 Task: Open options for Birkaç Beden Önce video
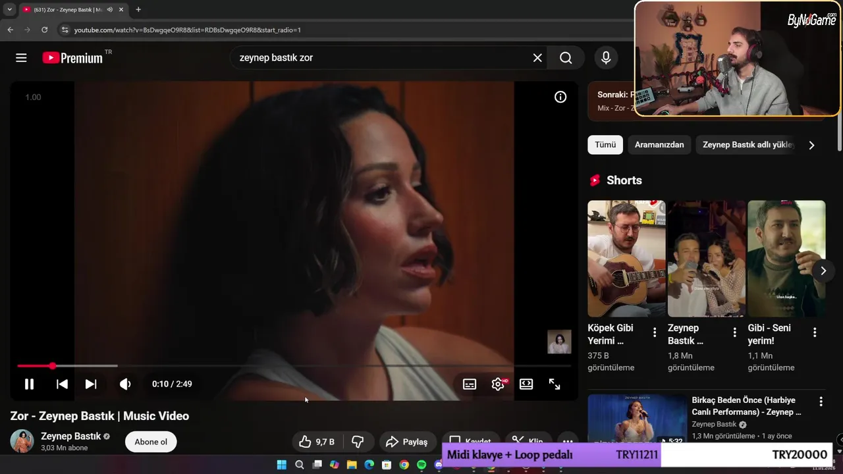[x=821, y=402]
